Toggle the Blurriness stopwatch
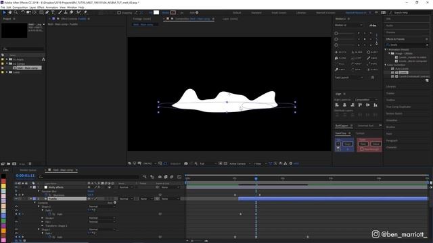The height and width of the screenshot is (243, 433). 46,195
